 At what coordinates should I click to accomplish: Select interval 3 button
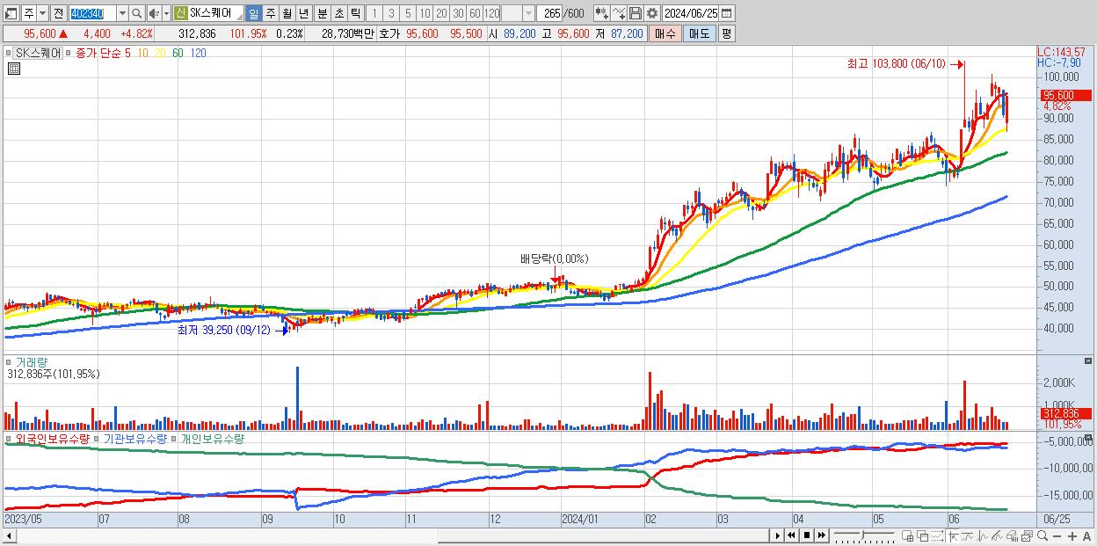pyautogui.click(x=391, y=13)
